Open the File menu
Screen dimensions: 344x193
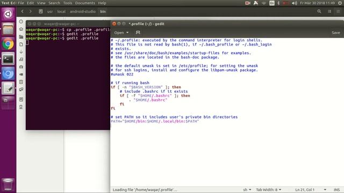[21, 3]
